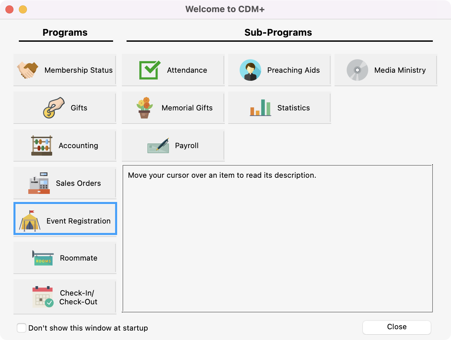Open Accounting via the abacus icon
This screenshot has height=340, width=451.
(41, 145)
